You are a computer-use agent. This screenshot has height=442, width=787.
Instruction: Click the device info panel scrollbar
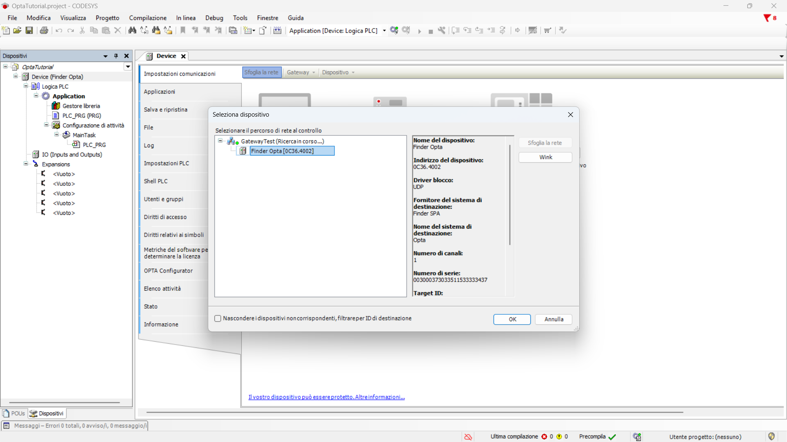(510, 194)
